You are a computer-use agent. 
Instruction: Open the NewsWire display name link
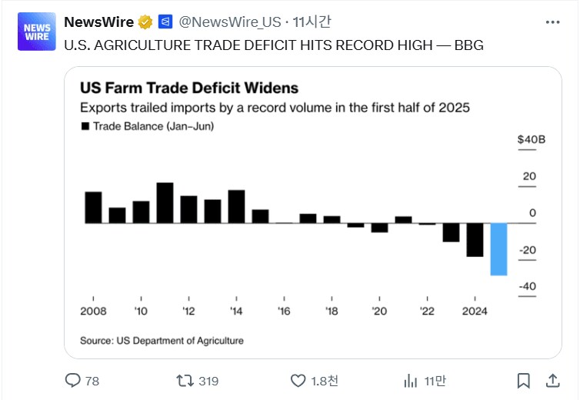click(98, 22)
